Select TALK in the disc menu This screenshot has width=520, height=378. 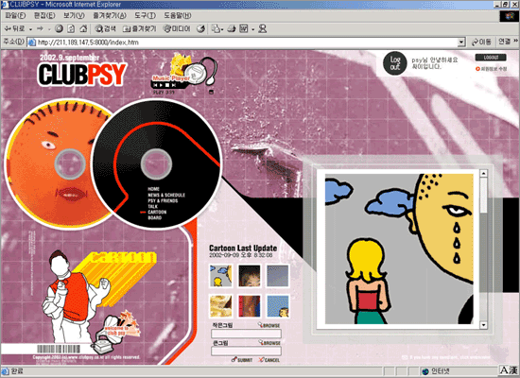(x=153, y=206)
